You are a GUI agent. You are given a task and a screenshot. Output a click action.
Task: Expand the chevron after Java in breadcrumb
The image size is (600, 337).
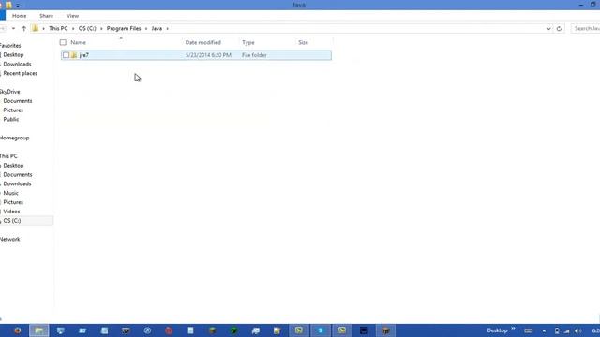167,29
